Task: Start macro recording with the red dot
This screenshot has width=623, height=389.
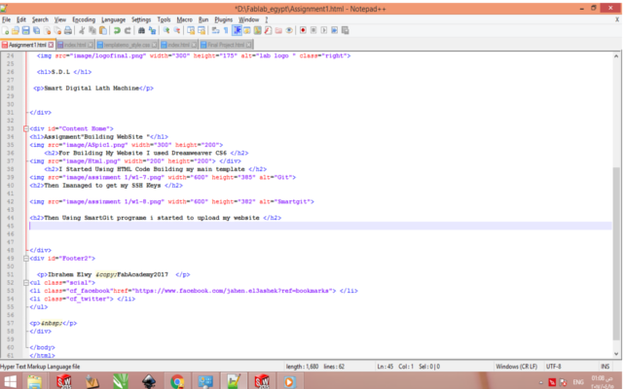Action: (303, 30)
